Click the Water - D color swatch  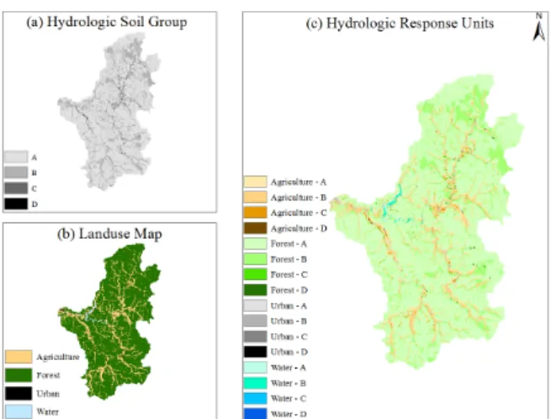click(256, 413)
